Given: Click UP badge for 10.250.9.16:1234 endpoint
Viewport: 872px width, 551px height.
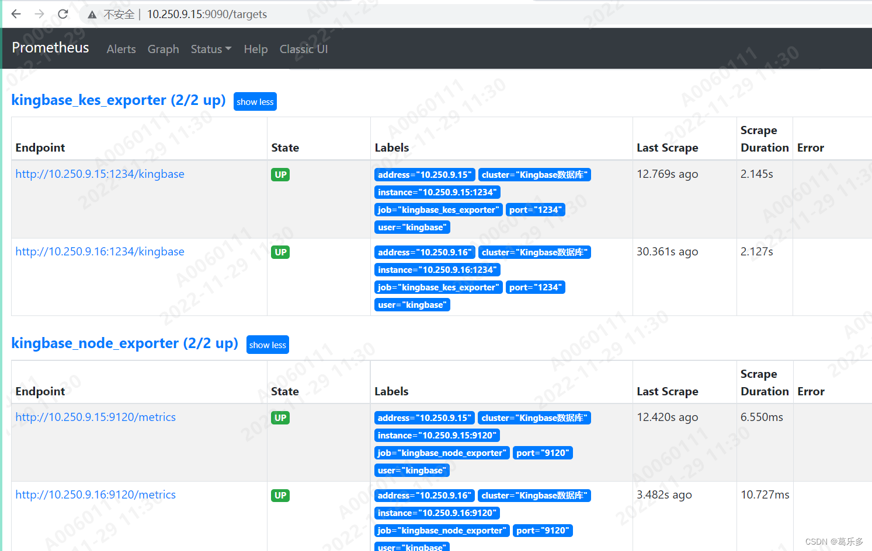Looking at the screenshot, I should point(281,252).
